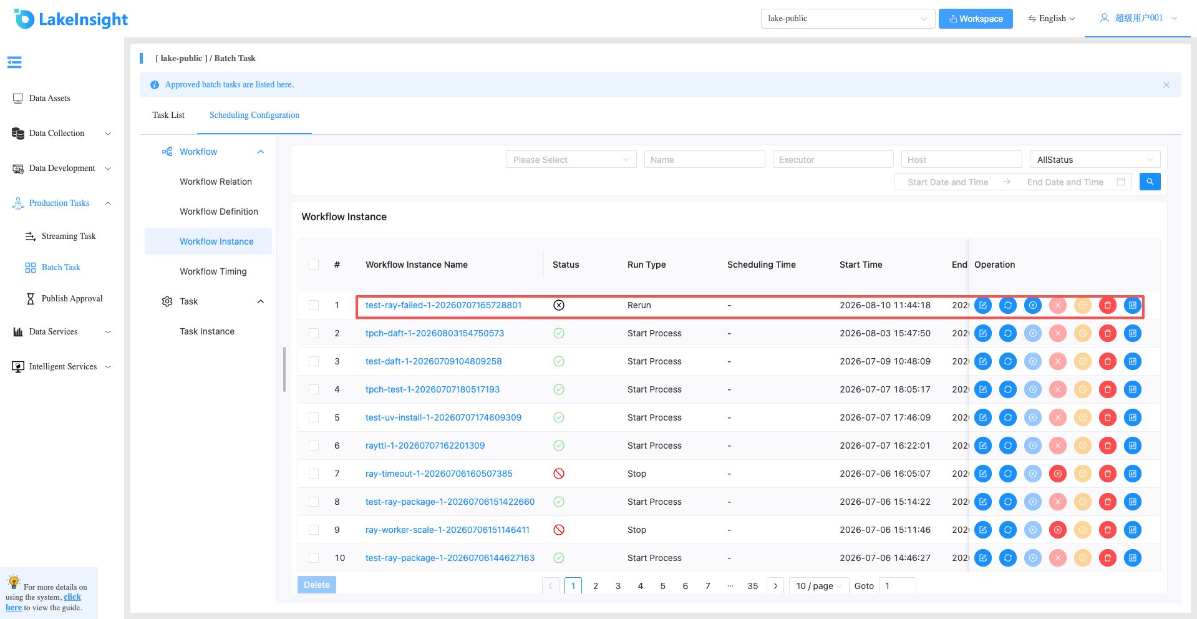This screenshot has width=1197, height=619.
Task: Click the Name filter input field
Action: click(704, 160)
